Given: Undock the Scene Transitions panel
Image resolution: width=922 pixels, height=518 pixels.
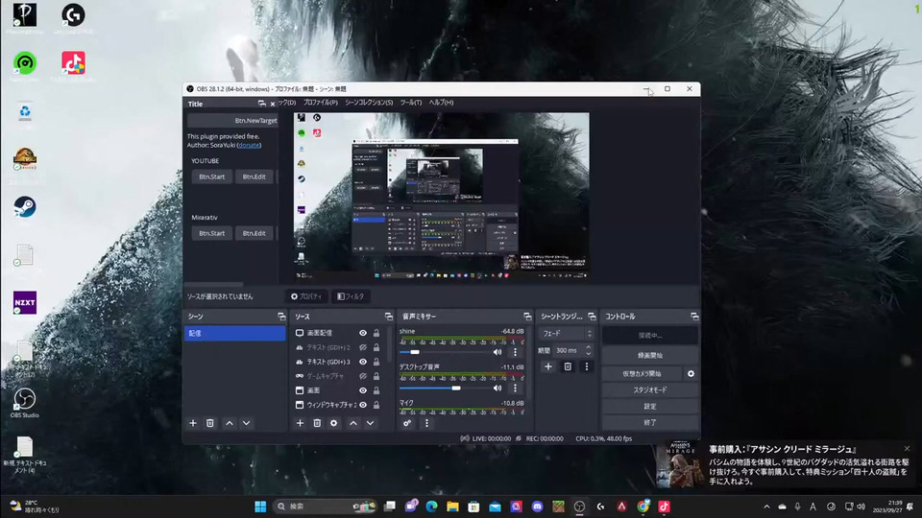Looking at the screenshot, I should click(593, 317).
